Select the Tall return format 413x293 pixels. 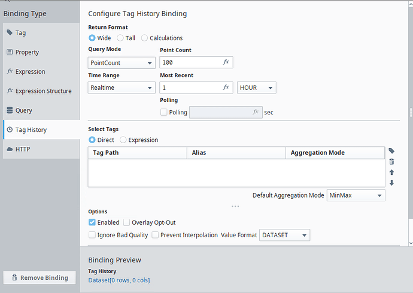(x=120, y=38)
